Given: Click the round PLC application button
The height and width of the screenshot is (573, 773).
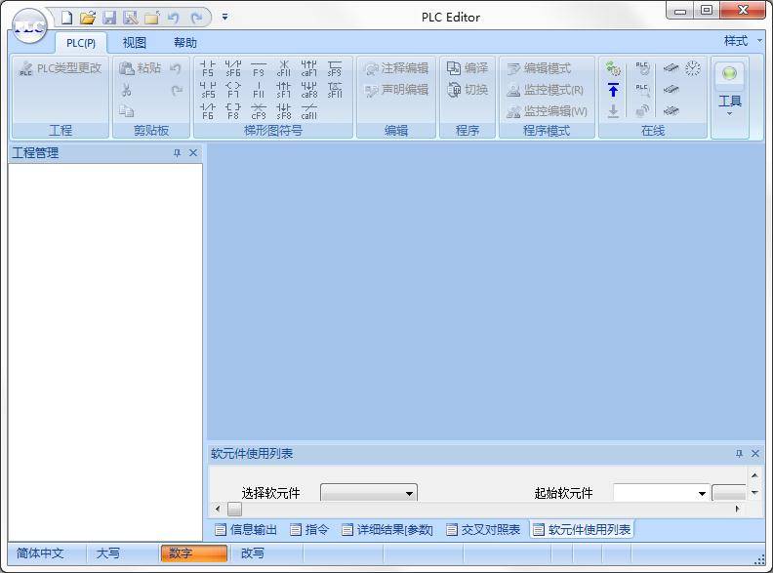Looking at the screenshot, I should tap(29, 26).
